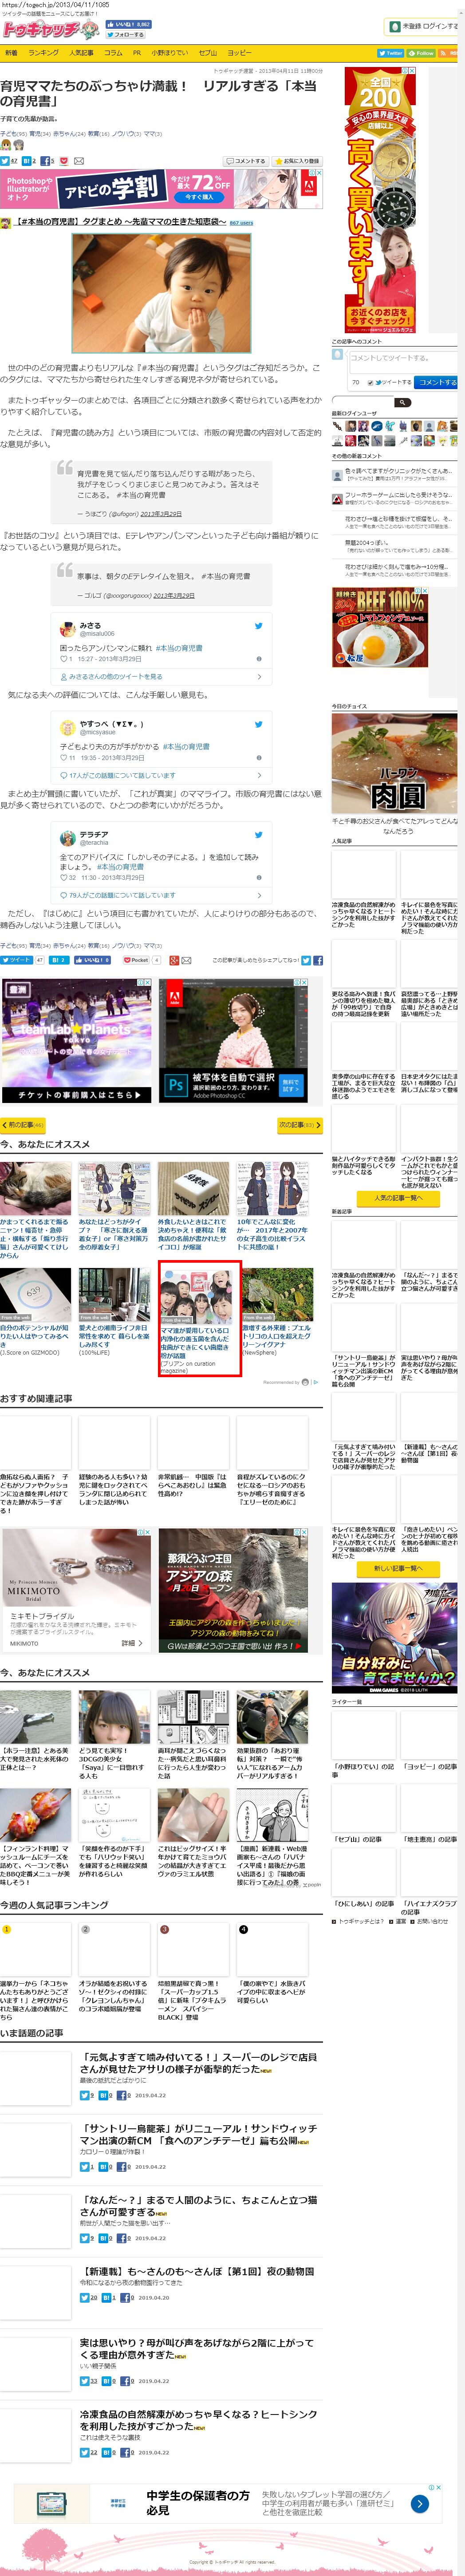This screenshot has width=465, height=2576.
Task: Open the 小野ほりでい nav tab
Action: [169, 53]
